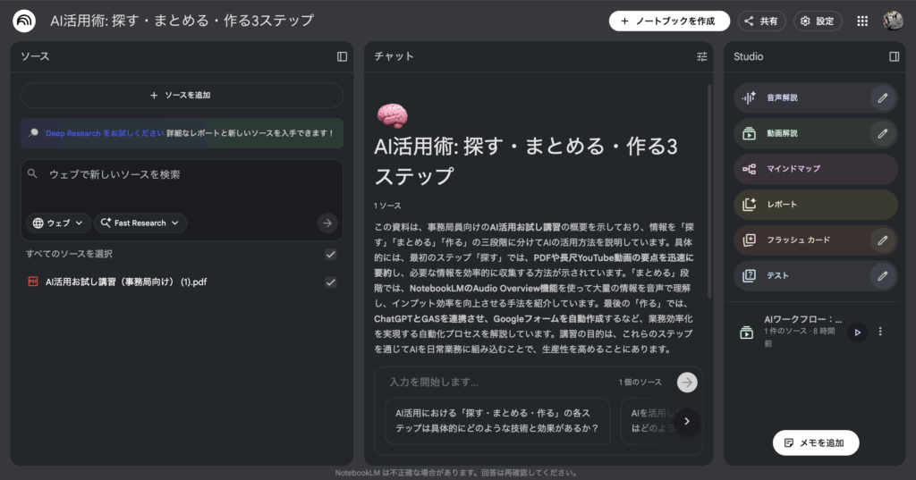Show next suggested question with the chevron

(x=687, y=421)
